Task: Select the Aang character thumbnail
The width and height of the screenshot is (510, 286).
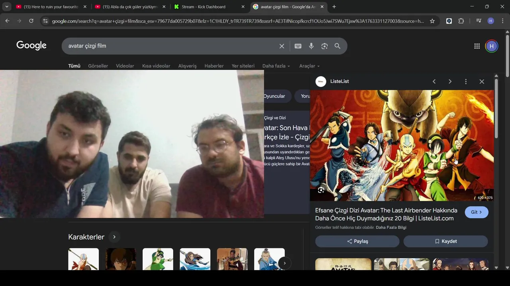Action: pos(84,259)
